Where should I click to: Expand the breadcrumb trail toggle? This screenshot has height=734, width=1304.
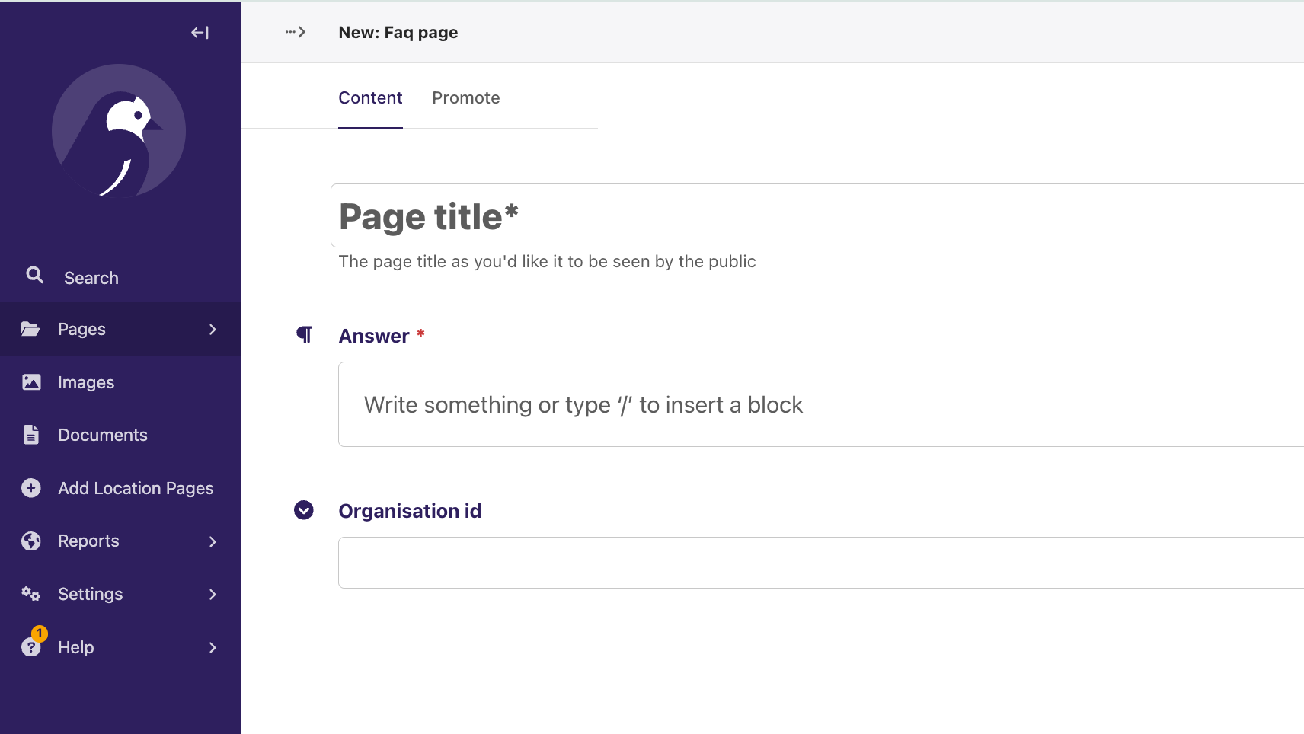pyautogui.click(x=296, y=32)
